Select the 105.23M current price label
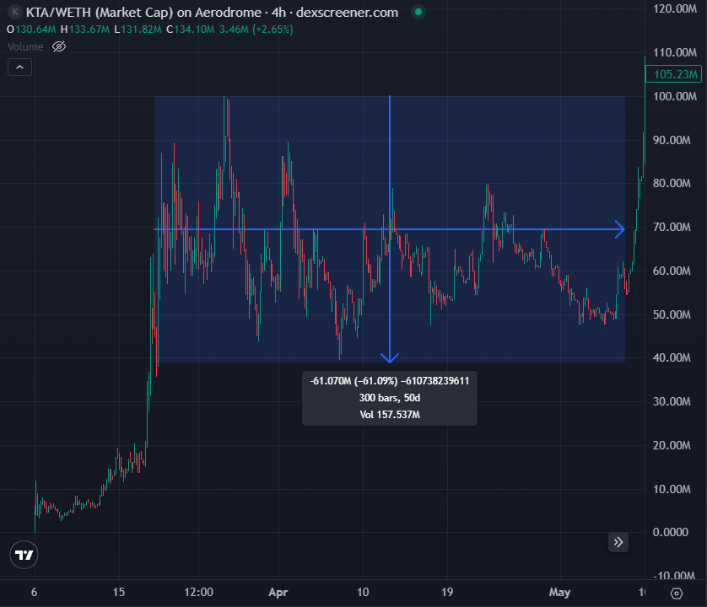 (x=673, y=74)
